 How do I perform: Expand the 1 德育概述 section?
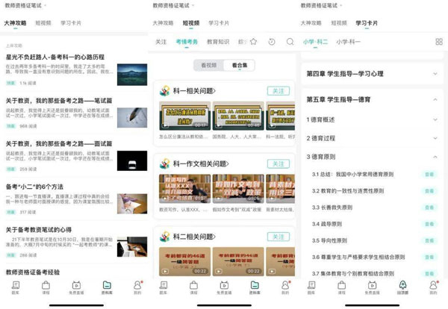[x=373, y=119]
